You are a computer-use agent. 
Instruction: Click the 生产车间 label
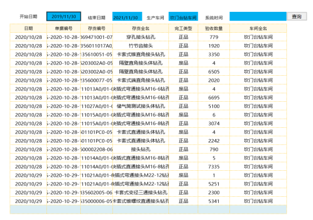click(155, 18)
